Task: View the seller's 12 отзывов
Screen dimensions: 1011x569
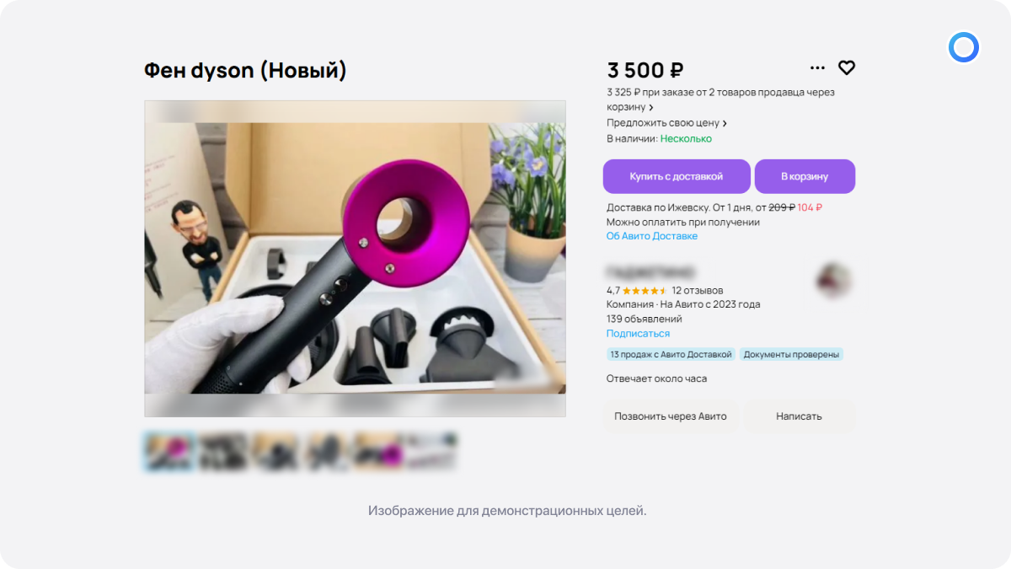Action: (x=697, y=291)
